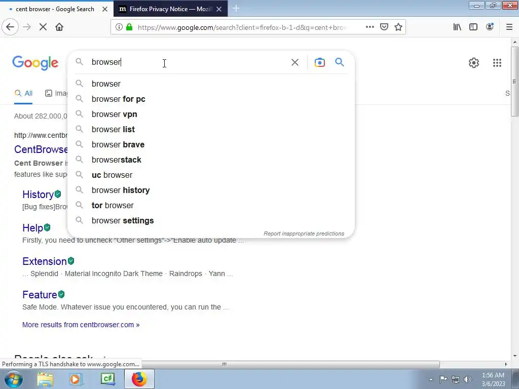Pick suggestion 'browser vpn'
Screen dimensions: 519x389
tap(211, 114)
